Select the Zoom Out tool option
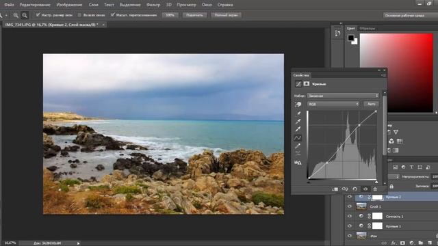The height and width of the screenshot is (246, 438). coord(25,15)
